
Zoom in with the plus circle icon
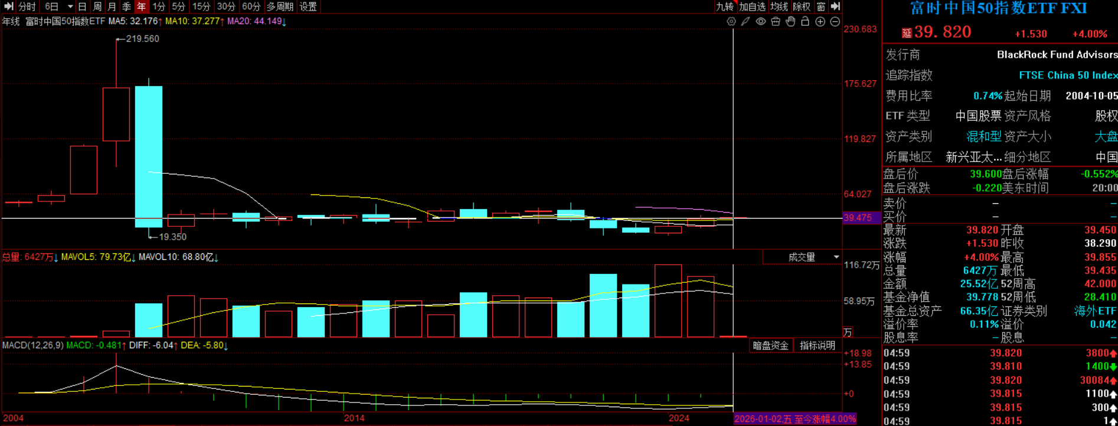(x=820, y=21)
